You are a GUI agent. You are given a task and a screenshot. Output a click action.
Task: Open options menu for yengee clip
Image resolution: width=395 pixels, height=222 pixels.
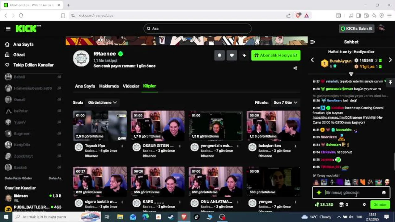click(x=296, y=202)
